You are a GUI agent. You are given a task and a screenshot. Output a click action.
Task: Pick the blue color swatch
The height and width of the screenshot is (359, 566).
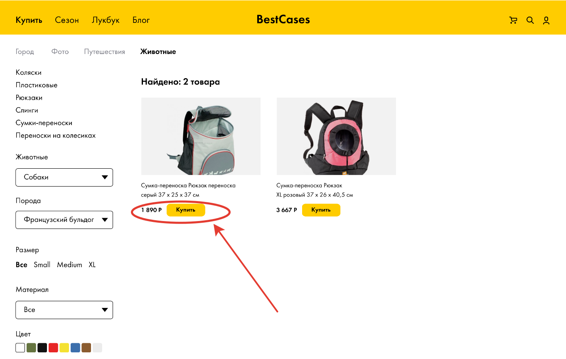75,348
